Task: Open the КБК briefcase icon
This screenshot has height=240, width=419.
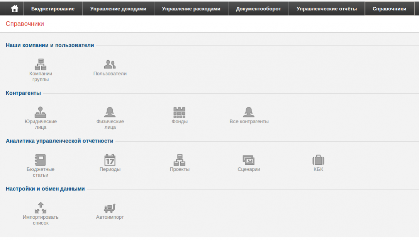Action: pos(318,160)
